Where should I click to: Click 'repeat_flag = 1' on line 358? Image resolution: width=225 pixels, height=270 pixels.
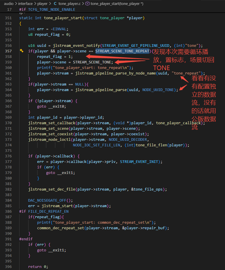pyautogui.click(x=54, y=57)
